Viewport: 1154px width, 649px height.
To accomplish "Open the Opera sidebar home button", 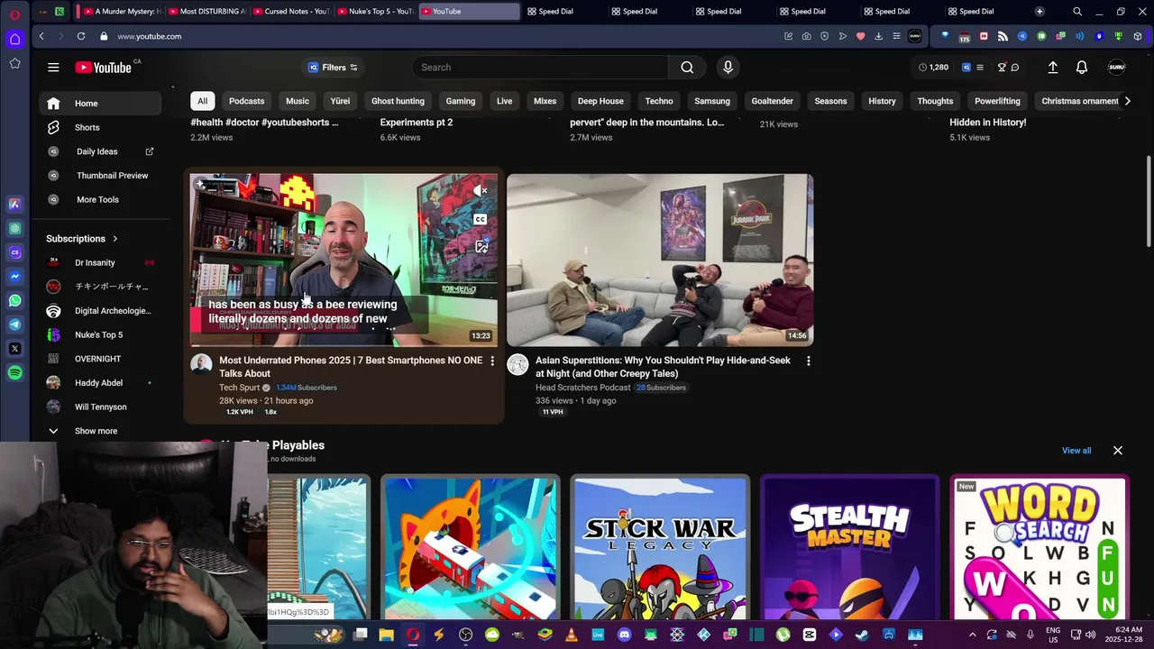I will pos(14,39).
